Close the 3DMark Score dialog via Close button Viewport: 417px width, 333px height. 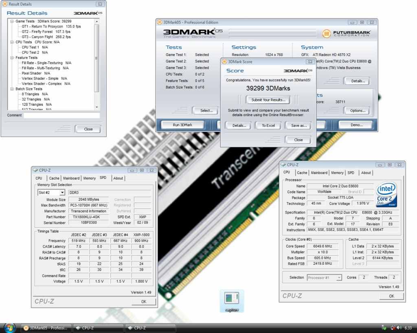tap(298, 140)
